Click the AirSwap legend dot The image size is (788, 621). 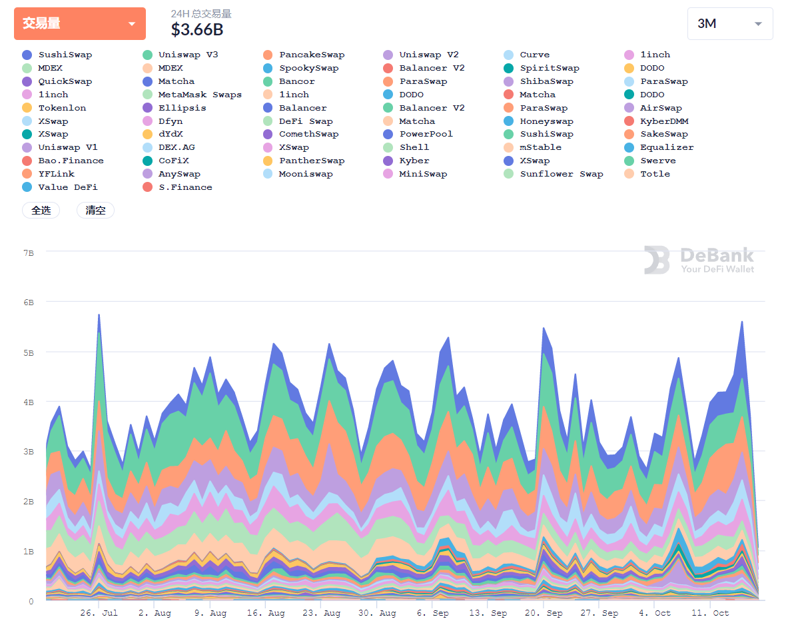(x=629, y=108)
